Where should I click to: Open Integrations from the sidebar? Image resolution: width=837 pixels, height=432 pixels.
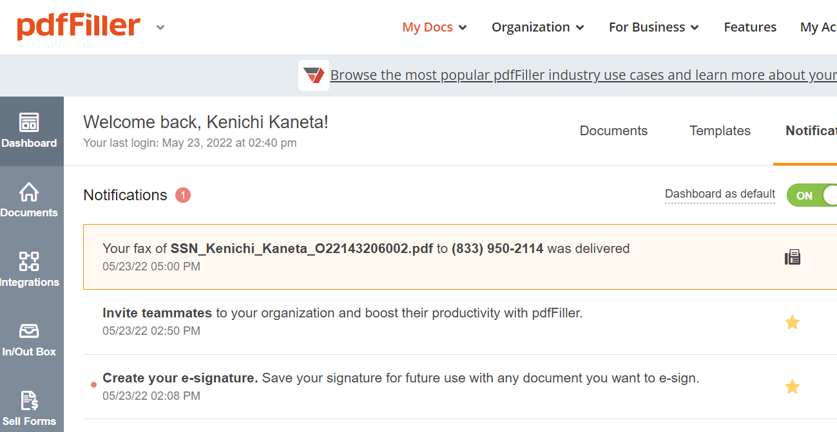(30, 270)
